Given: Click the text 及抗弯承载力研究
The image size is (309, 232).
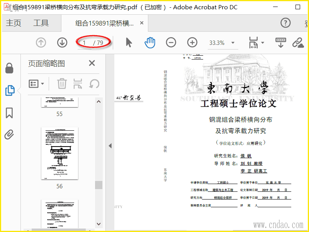Looking at the screenshot, I should [x=241, y=131].
